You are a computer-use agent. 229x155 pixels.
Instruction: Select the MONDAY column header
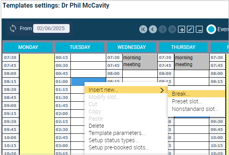(x=28, y=47)
